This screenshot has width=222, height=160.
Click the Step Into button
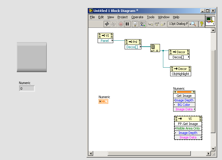point(150,24)
